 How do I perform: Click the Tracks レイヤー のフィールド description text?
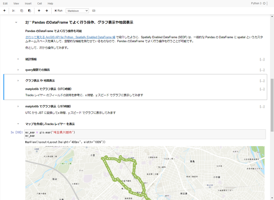coord(84,95)
